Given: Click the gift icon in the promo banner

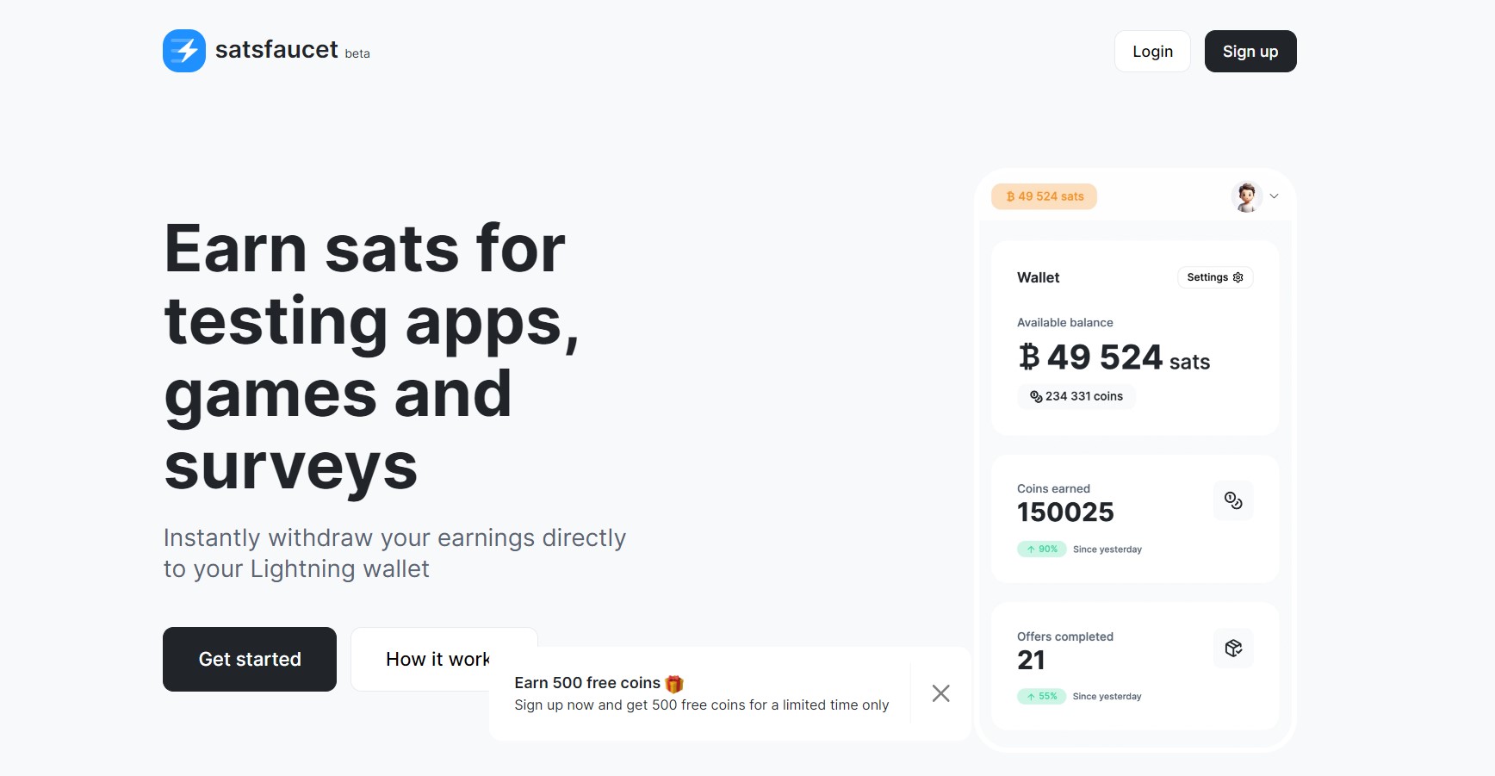Looking at the screenshot, I should coord(674,684).
